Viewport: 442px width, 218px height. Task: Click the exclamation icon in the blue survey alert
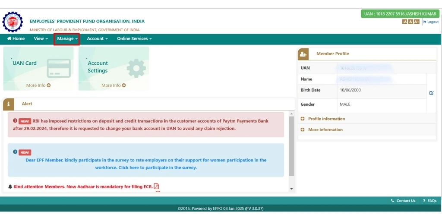click(15, 152)
